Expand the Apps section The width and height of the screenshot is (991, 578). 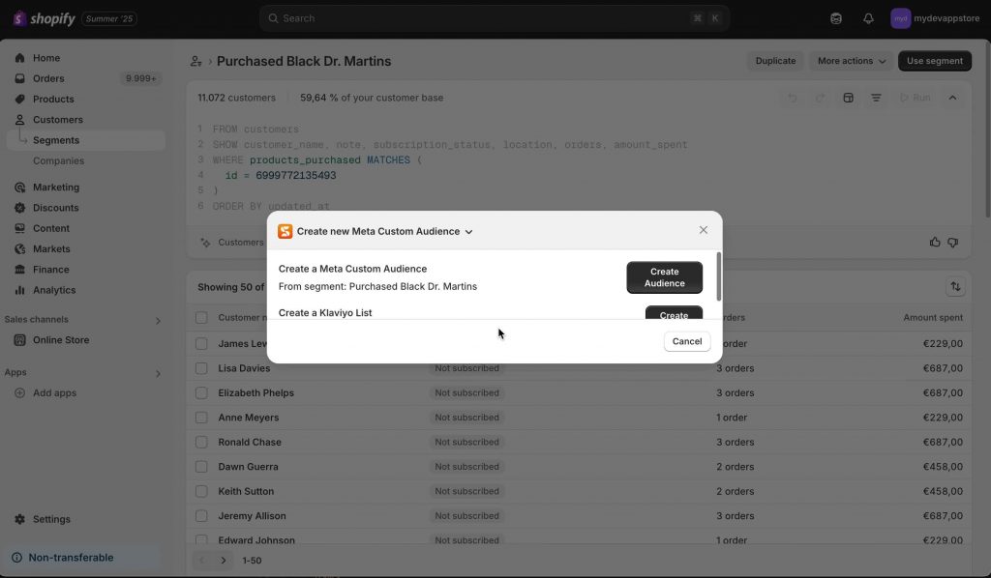[158, 373]
